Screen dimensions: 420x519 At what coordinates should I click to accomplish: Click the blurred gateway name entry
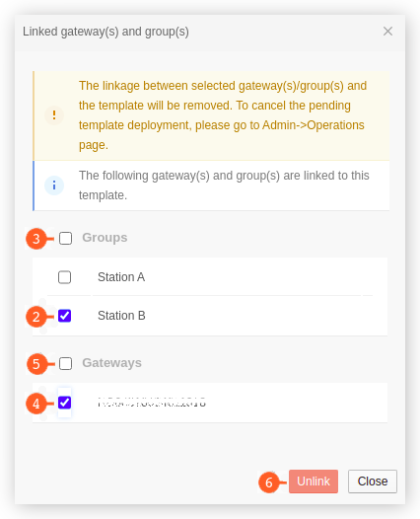click(x=152, y=403)
